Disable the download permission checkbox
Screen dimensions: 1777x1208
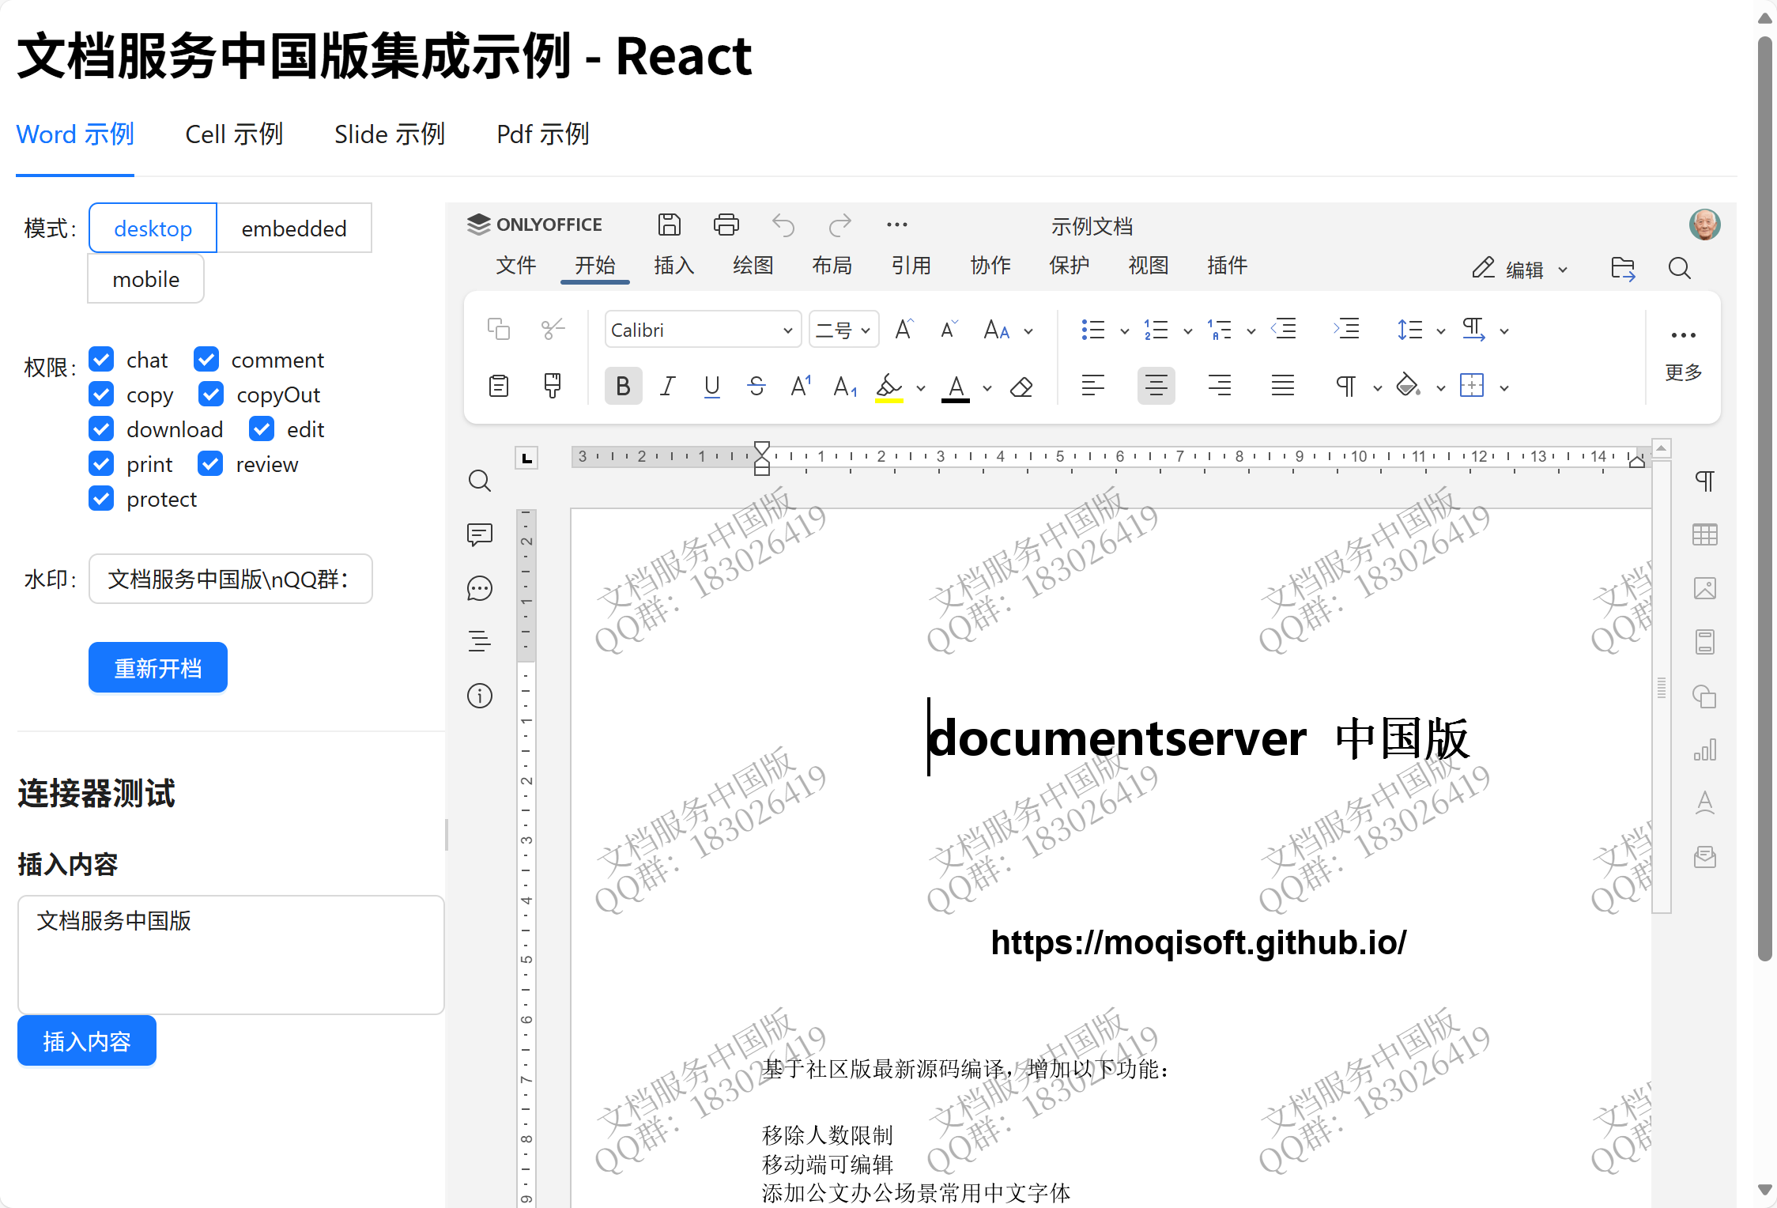[101, 429]
